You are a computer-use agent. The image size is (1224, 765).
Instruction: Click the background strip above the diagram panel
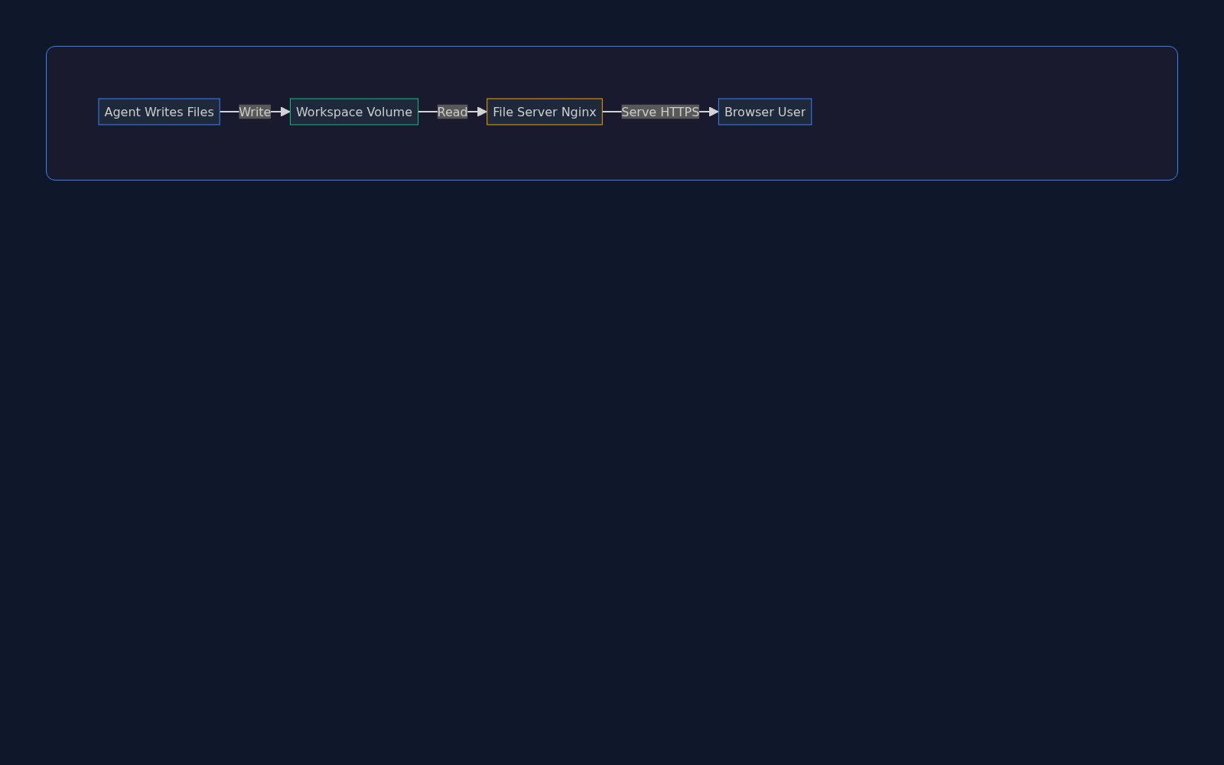[612, 23]
